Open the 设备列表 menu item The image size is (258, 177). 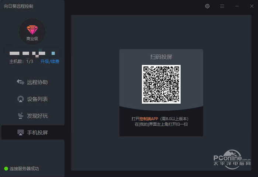(32, 99)
